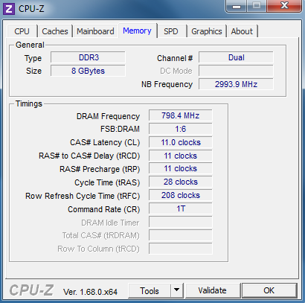This screenshot has width=305, height=303.
Task: Click the Validate button
Action: (212, 290)
